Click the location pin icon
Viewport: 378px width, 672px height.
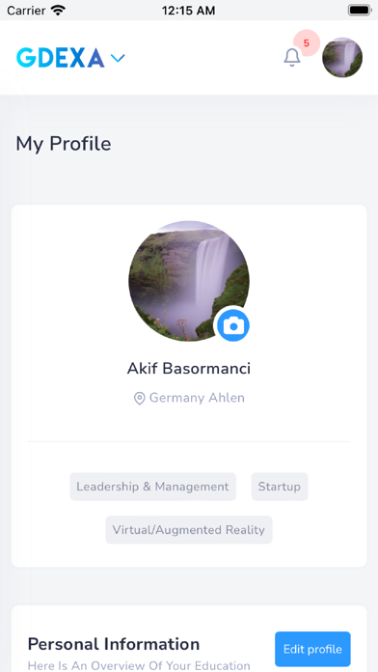tap(139, 399)
